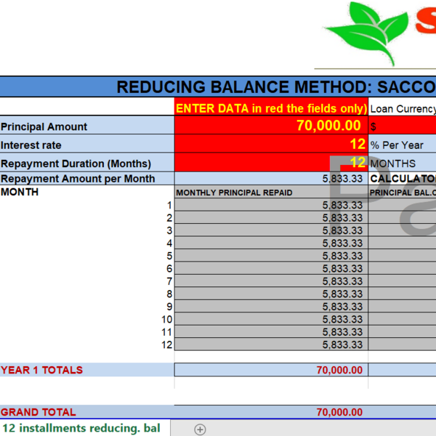Click the 'GRAND TOTAL' label

(38, 412)
